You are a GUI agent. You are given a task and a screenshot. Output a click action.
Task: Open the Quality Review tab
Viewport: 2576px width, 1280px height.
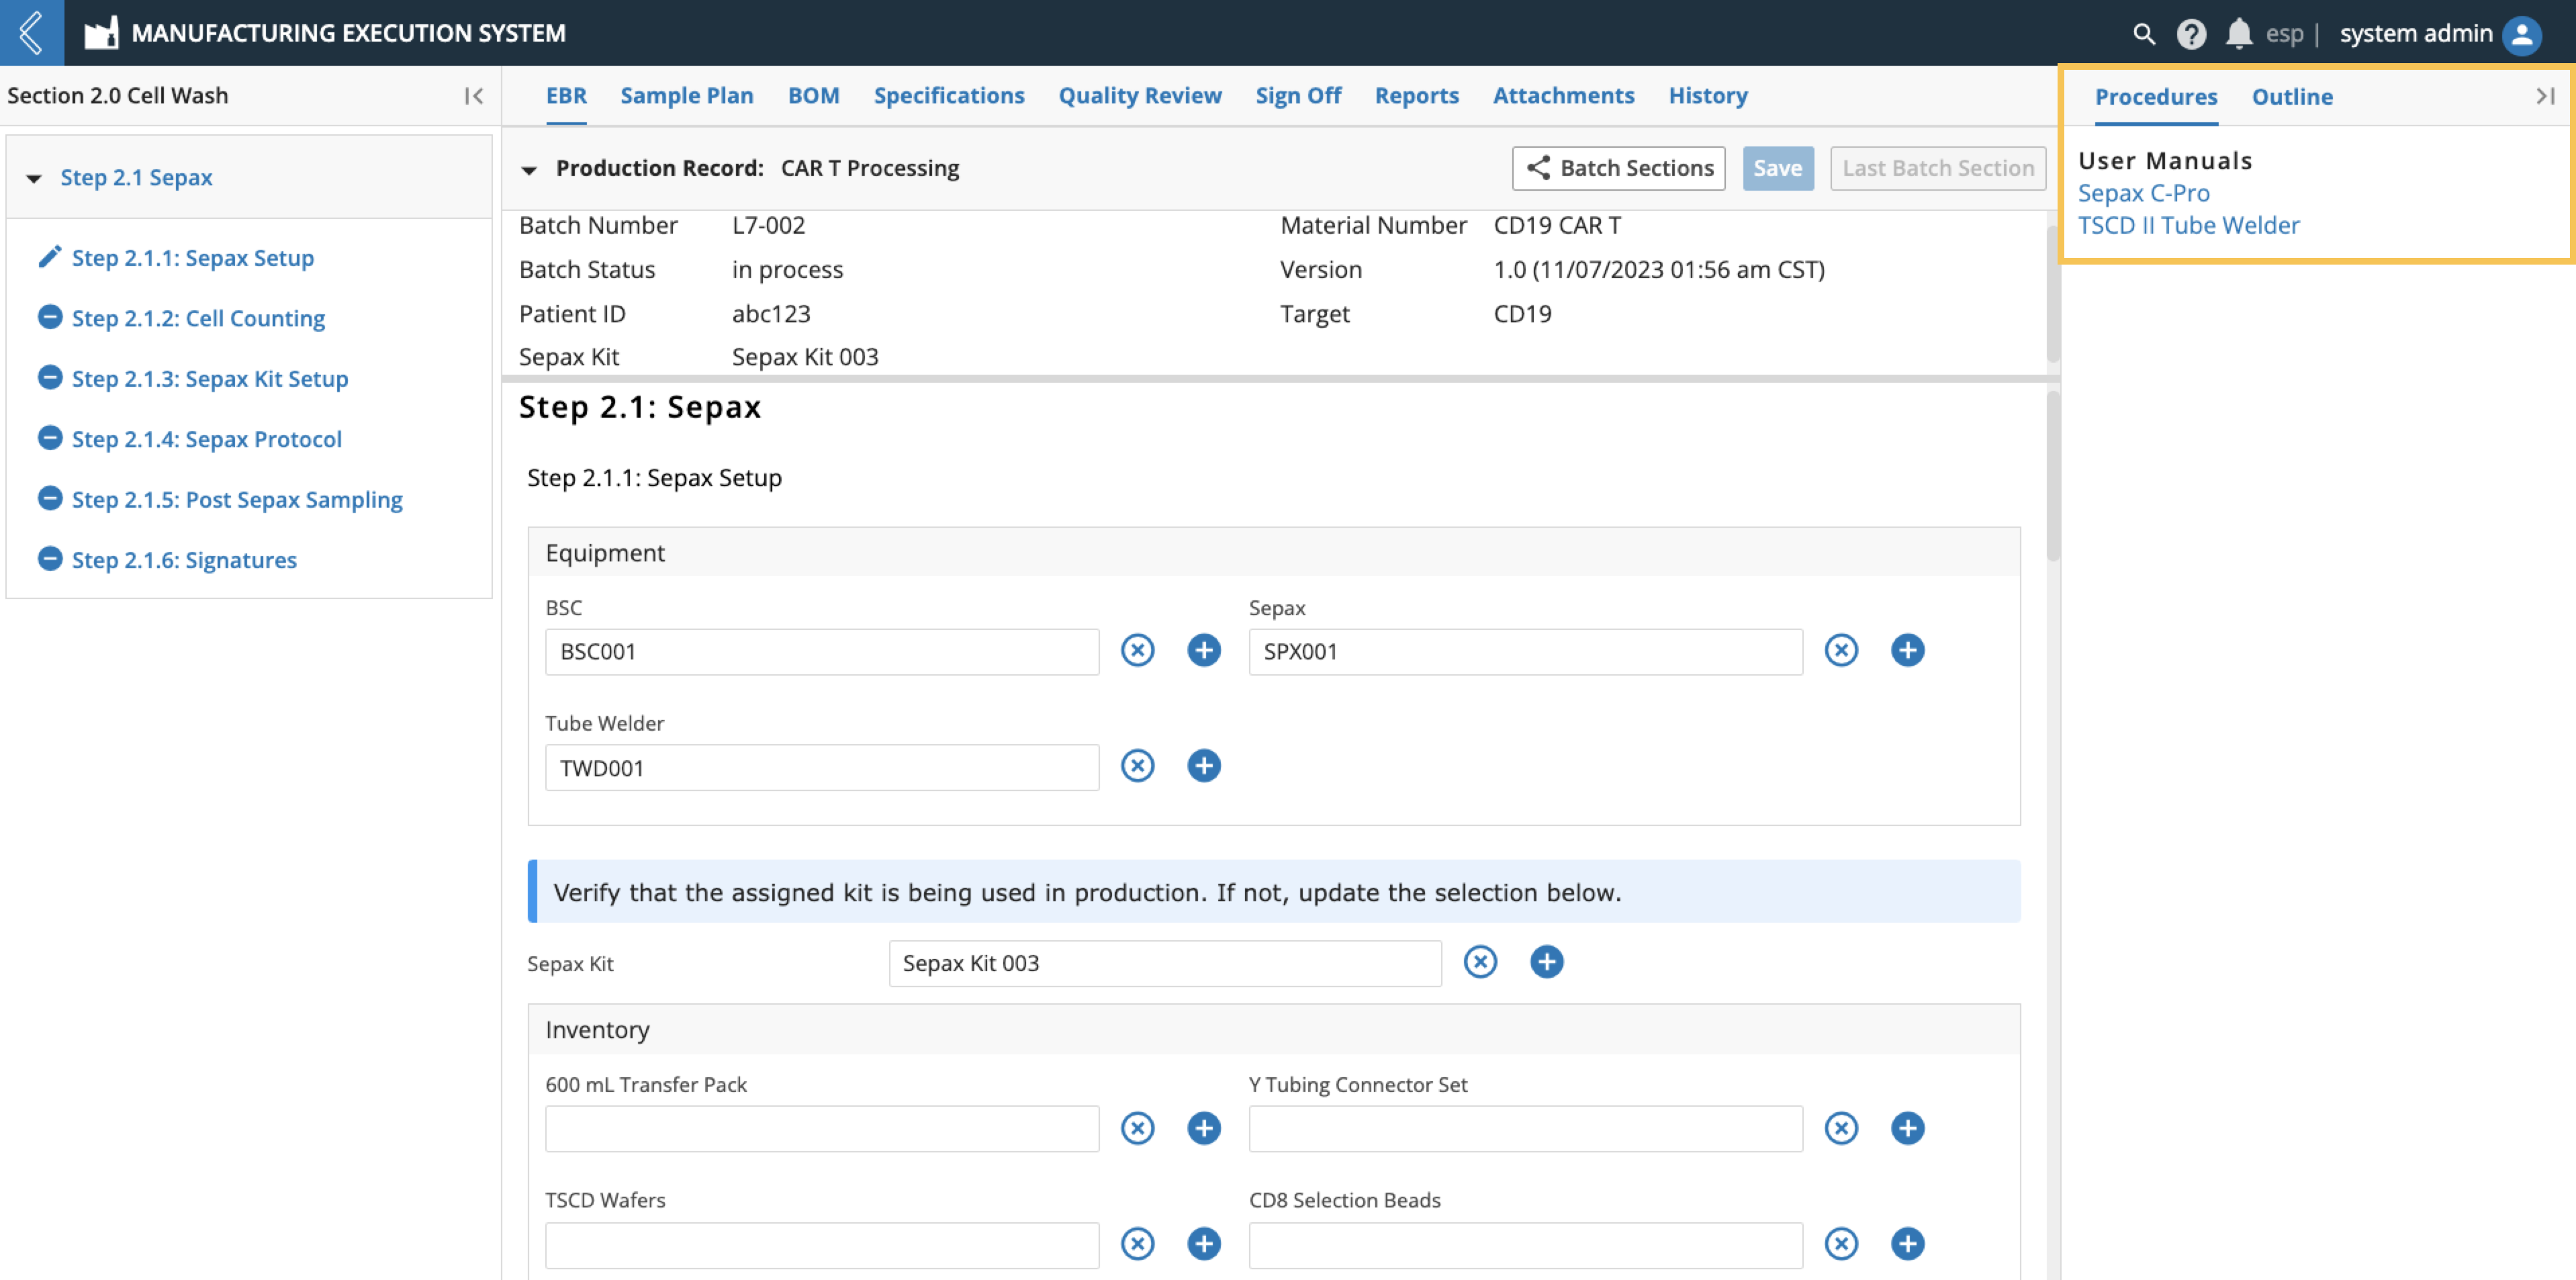(x=1140, y=96)
